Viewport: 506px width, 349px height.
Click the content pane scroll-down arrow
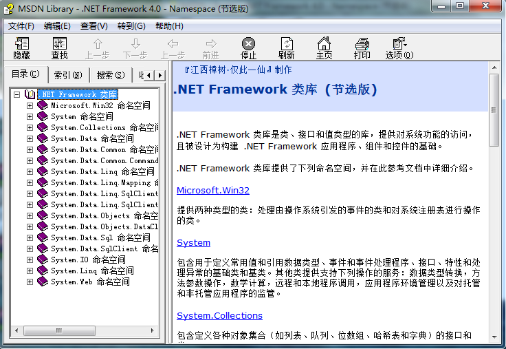coord(494,337)
